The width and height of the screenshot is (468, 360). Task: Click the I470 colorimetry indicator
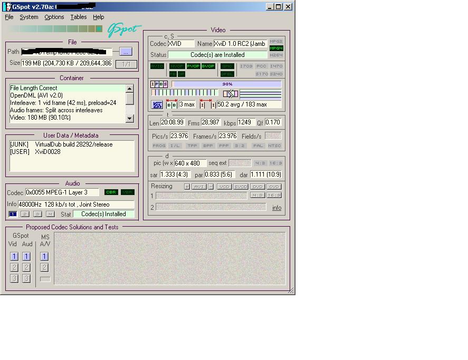click(x=276, y=66)
